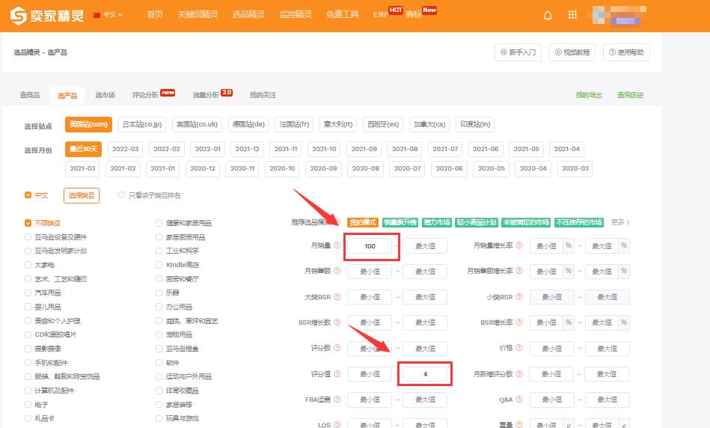This screenshot has height=428, width=710.
Task: Toggle the 中文 checkbox above categories
Action: click(x=28, y=195)
